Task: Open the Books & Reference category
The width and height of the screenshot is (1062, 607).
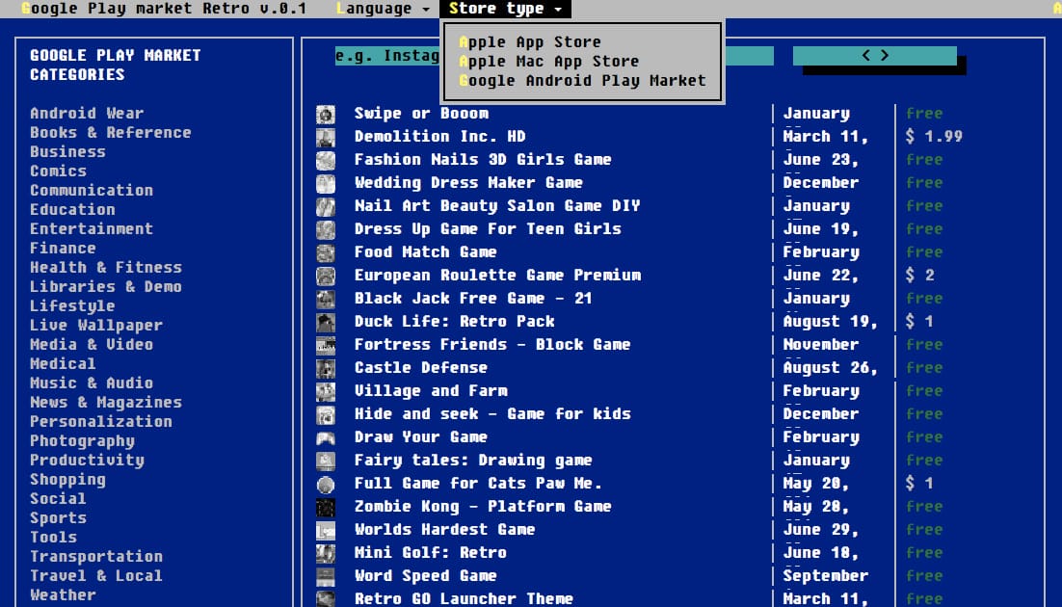Action: [x=111, y=133]
